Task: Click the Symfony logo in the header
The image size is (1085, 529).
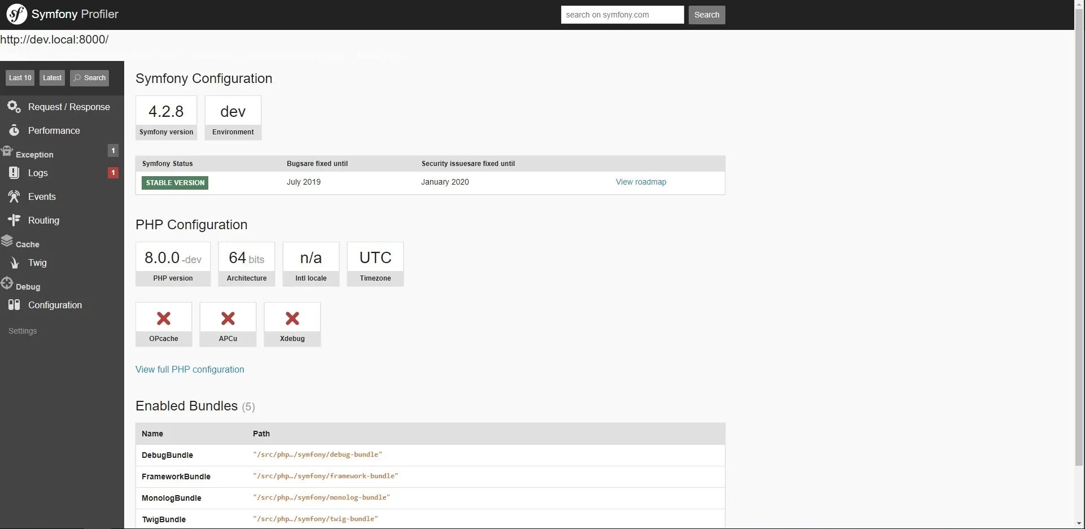Action: point(16,14)
